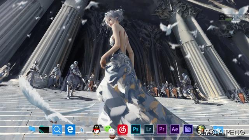Viewport: 249px width, 140px height.
Task: Launch QQ penguin messenger icon
Action: [96, 129]
